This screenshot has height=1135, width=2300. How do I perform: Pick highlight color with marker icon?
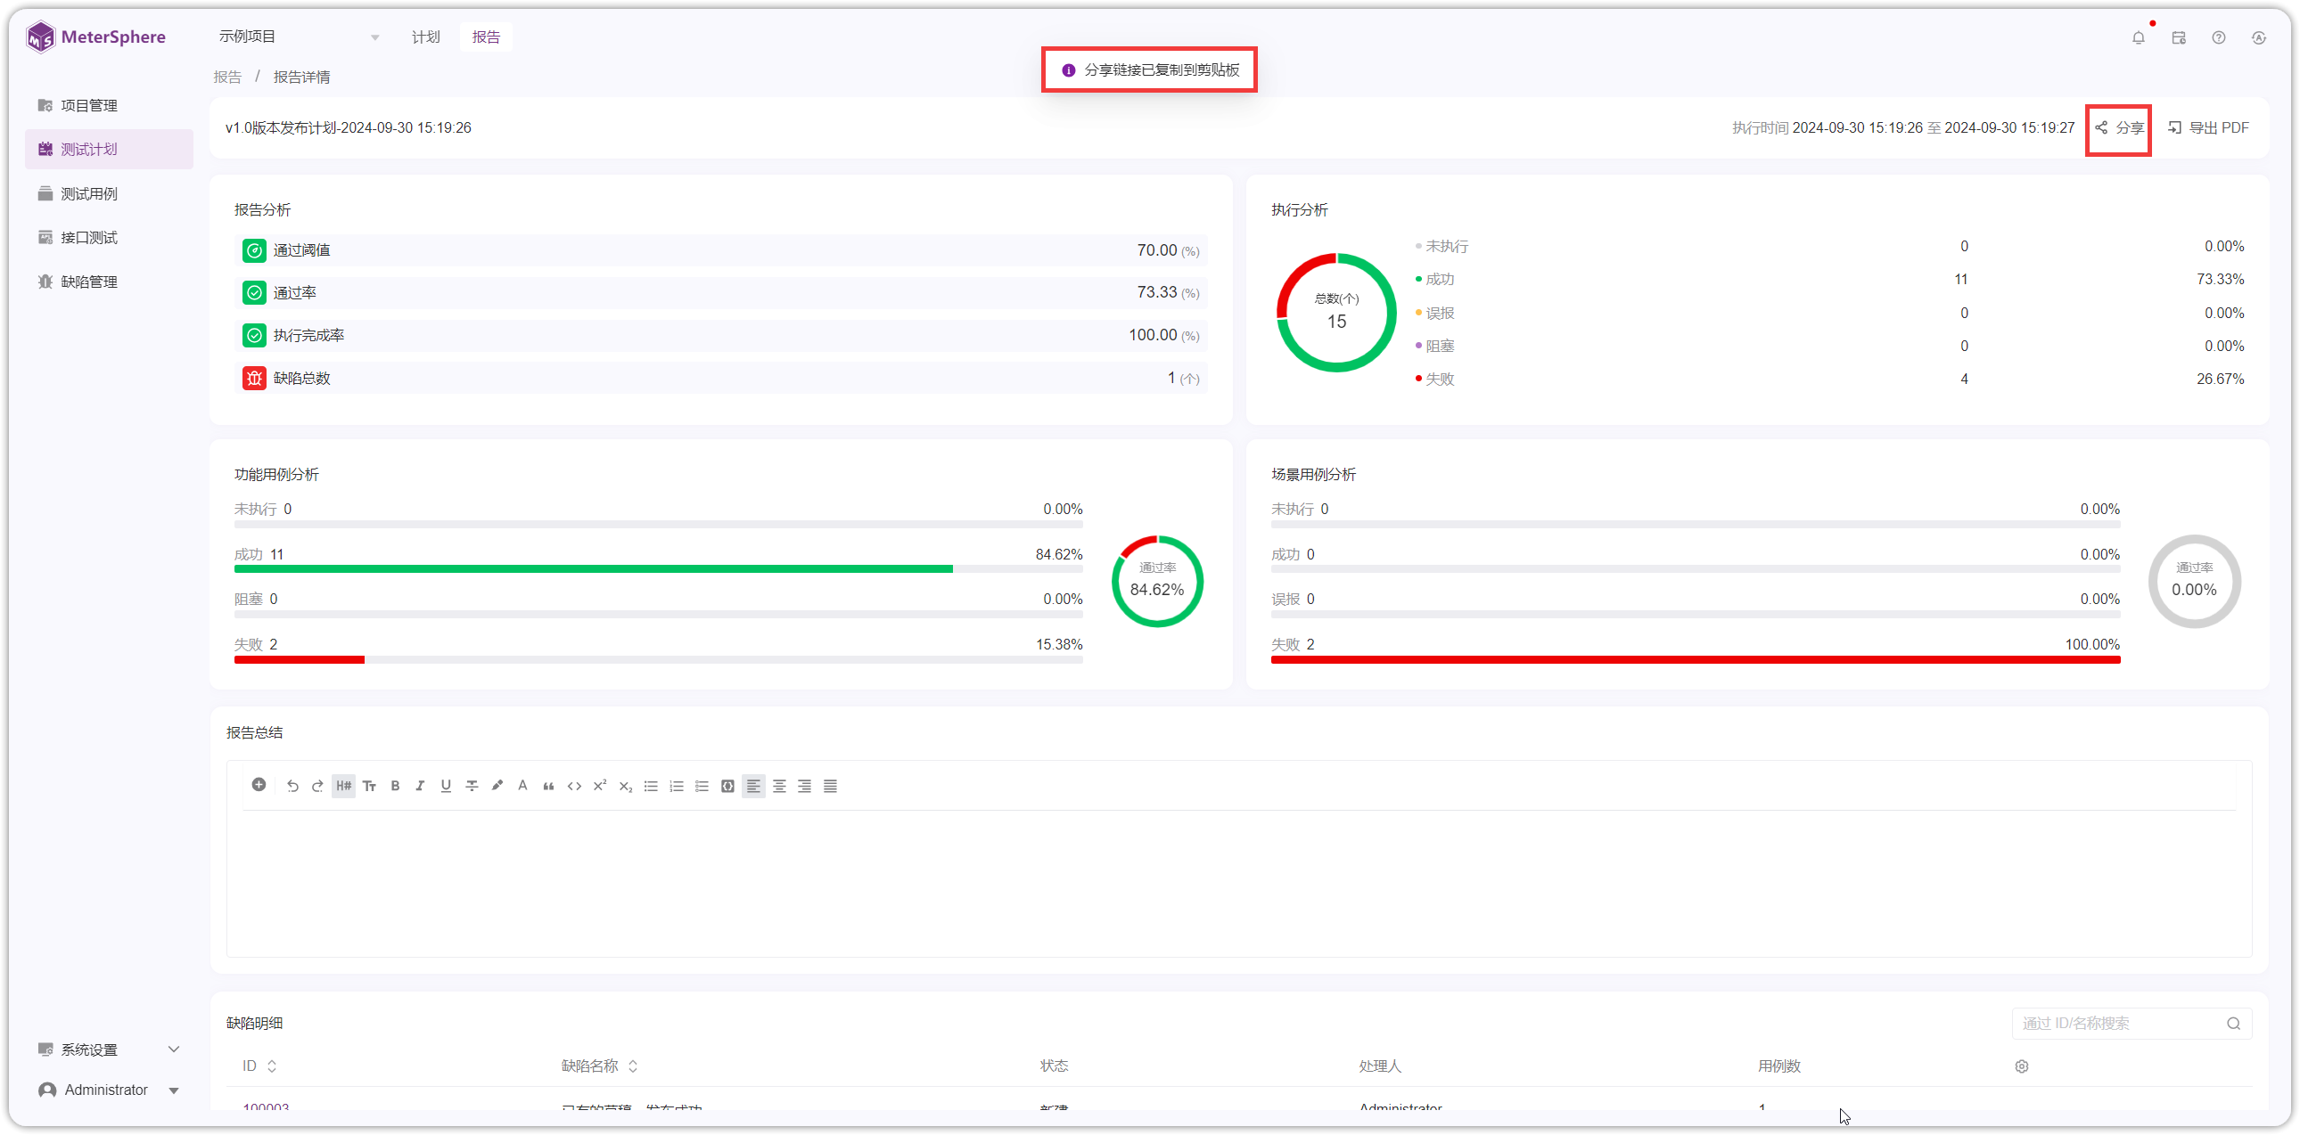point(497,786)
